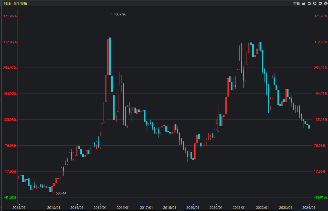
Task: Open chart settings gear icon
Action: (326, 3)
